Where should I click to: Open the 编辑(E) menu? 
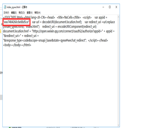click(14, 13)
